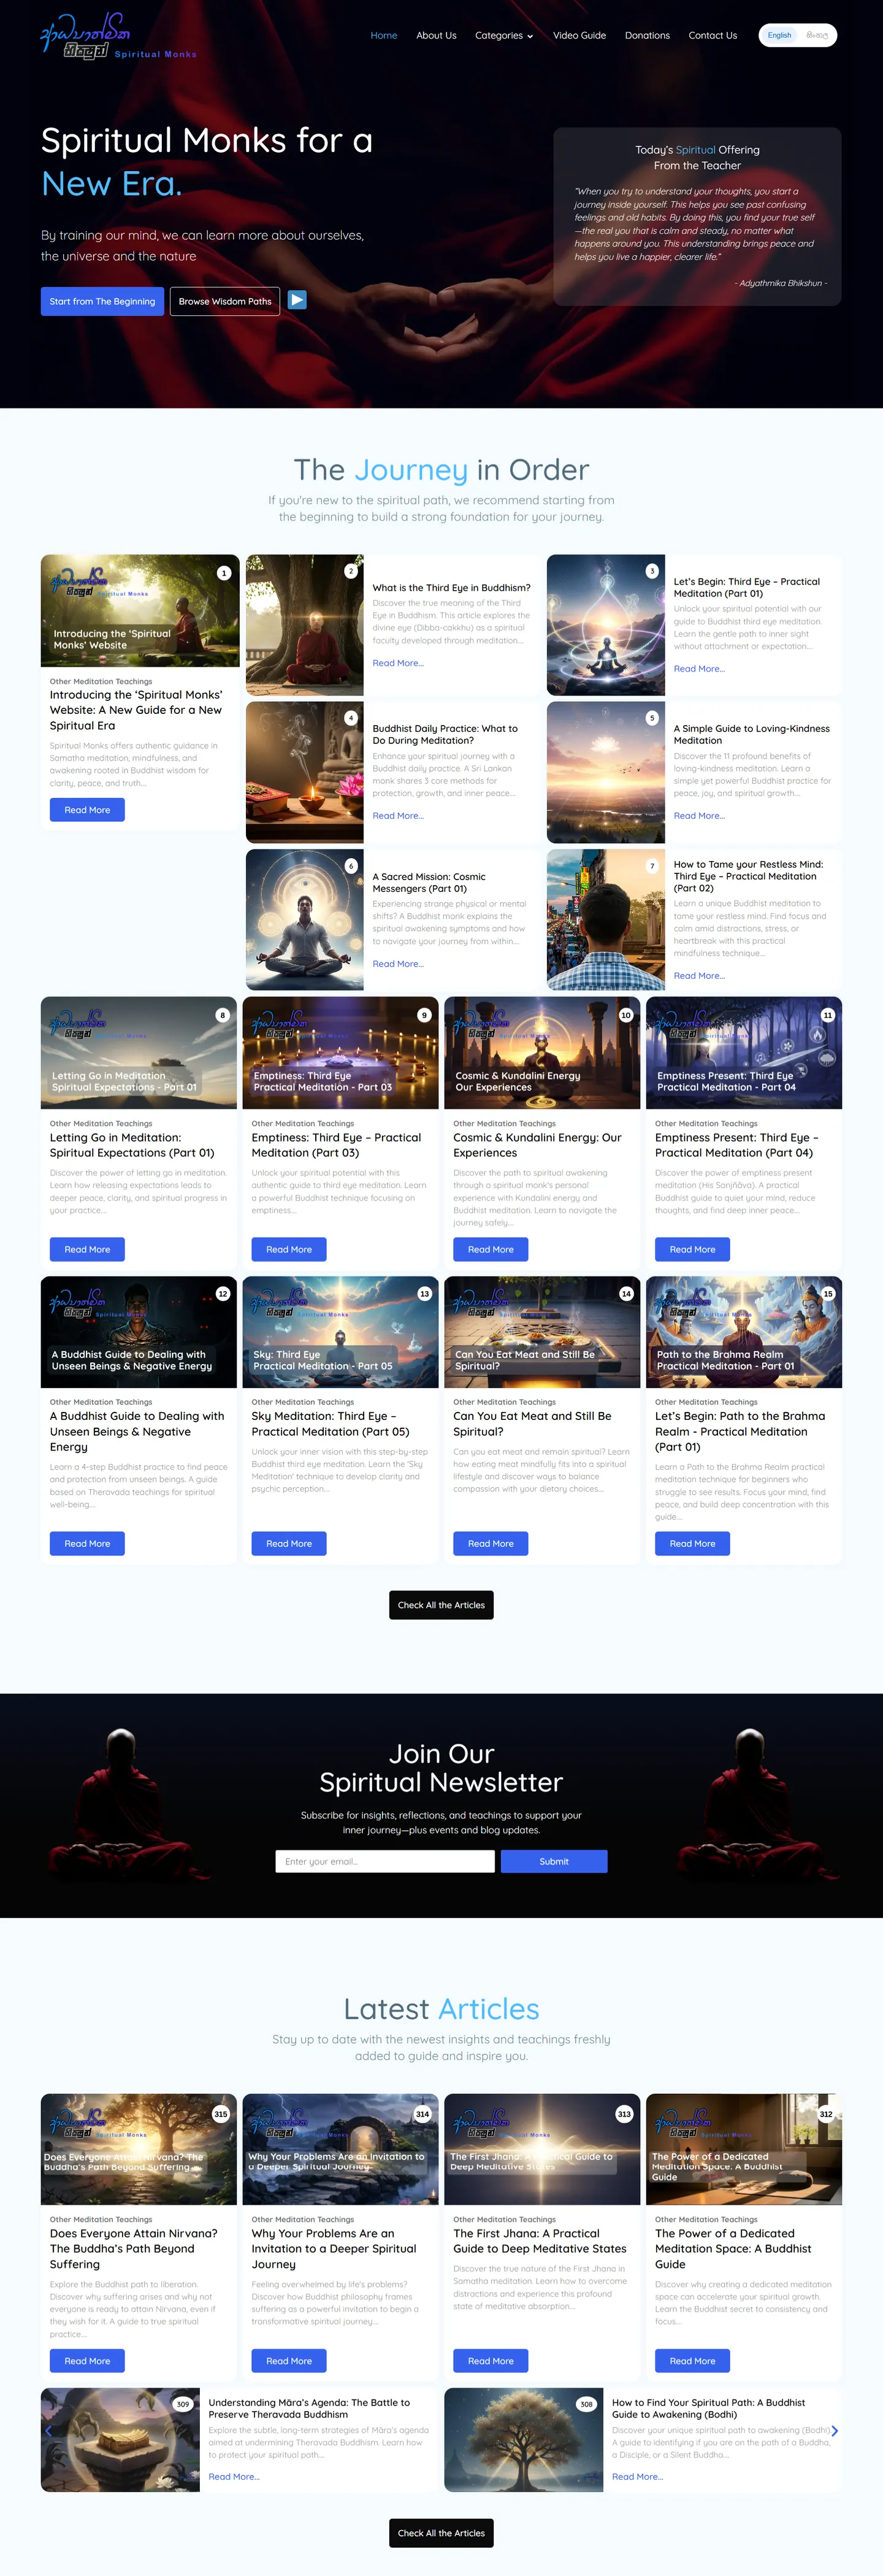Open Letting Go in Meditation card image

tap(139, 1053)
